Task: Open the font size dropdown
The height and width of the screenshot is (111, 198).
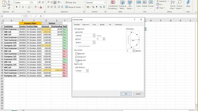Action: (37, 2)
